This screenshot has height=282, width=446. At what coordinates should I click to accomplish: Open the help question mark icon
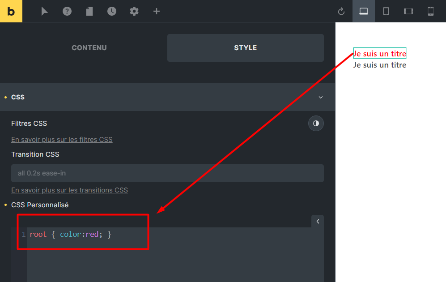point(67,11)
